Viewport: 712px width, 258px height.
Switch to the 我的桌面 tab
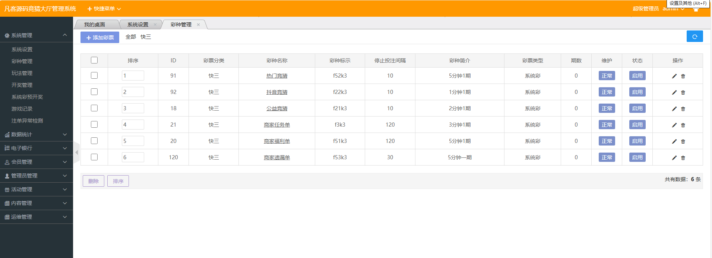(95, 25)
